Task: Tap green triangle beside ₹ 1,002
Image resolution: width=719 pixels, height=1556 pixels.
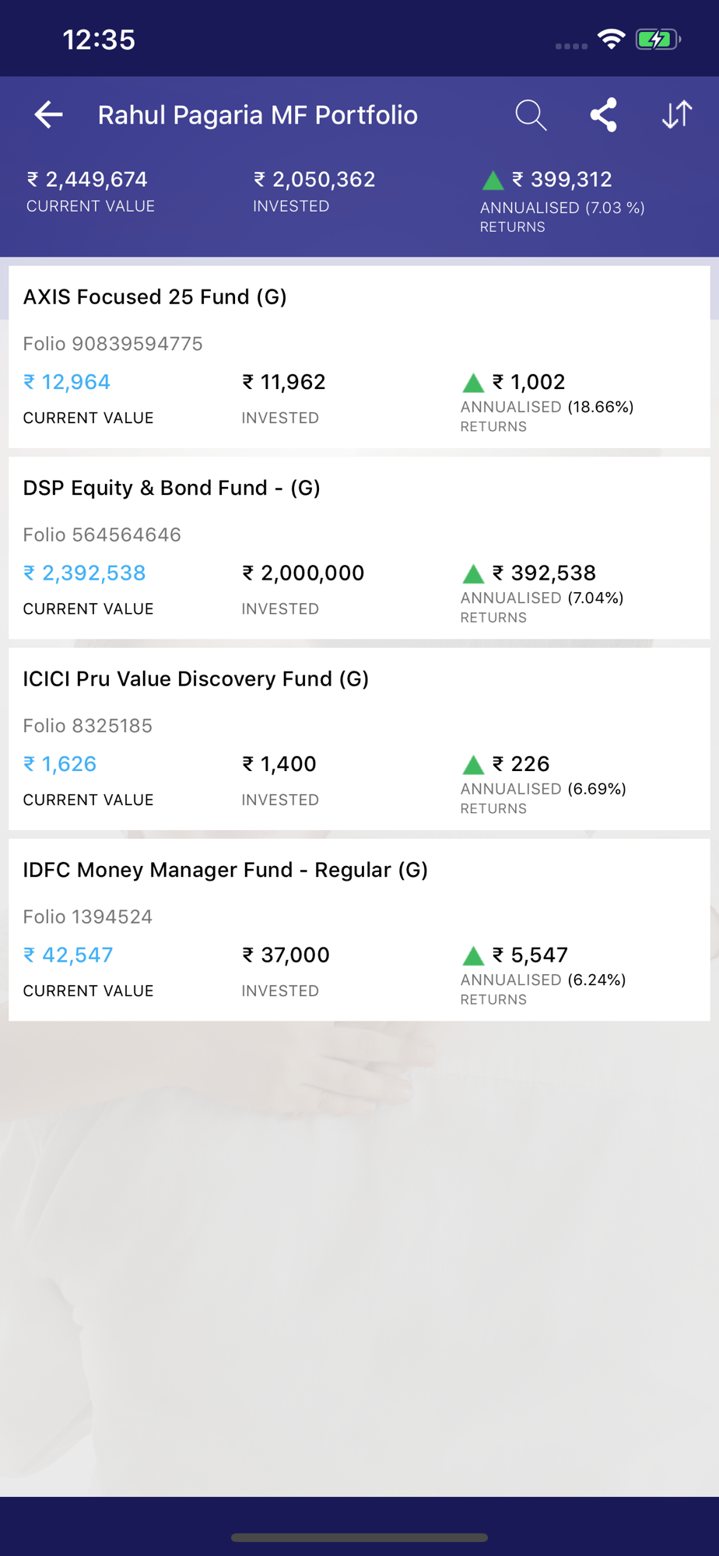Action: pos(473,383)
